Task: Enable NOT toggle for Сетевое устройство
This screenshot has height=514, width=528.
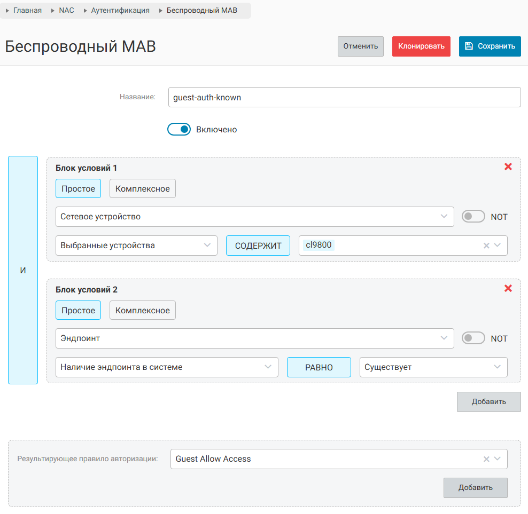Action: (x=473, y=217)
